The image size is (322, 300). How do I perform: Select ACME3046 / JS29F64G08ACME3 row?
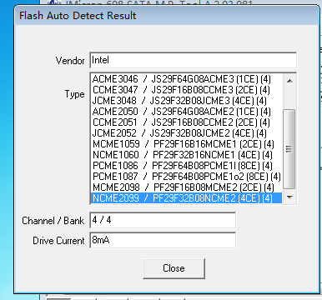point(187,79)
